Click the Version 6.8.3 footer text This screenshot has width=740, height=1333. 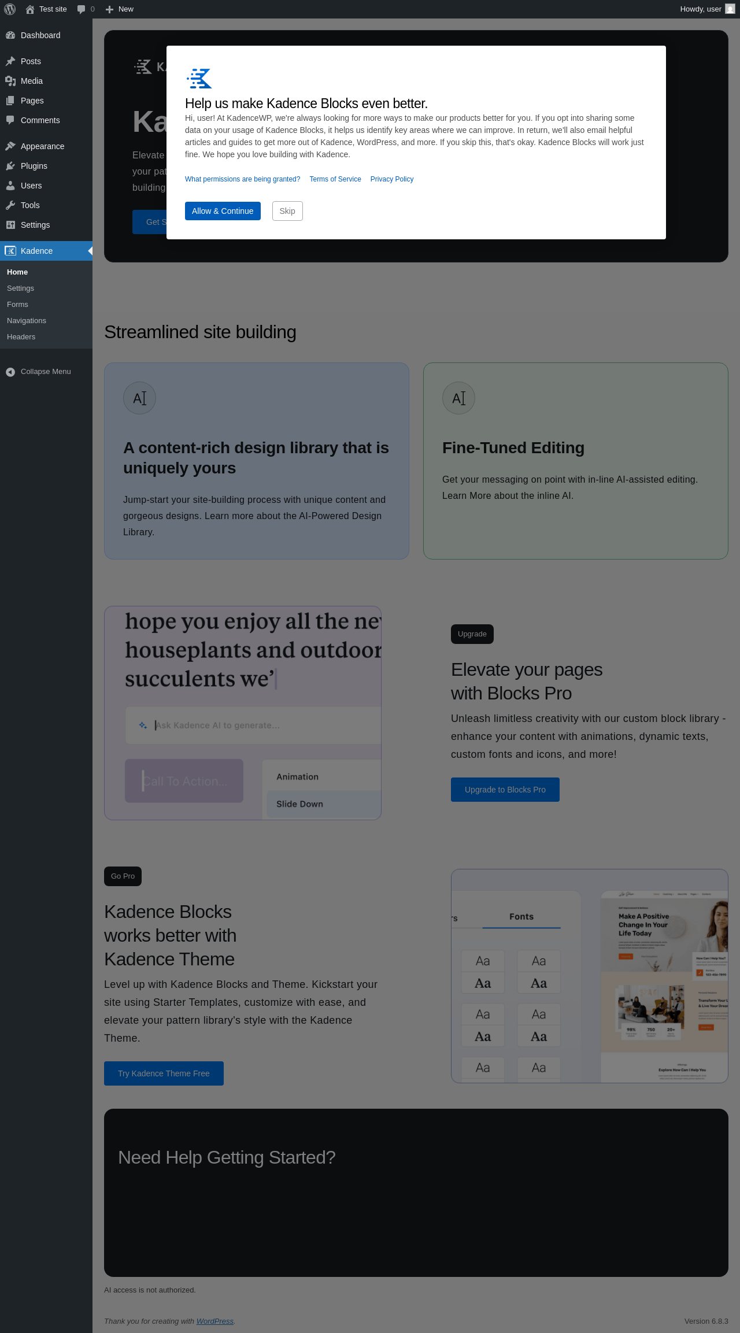coord(706,1321)
